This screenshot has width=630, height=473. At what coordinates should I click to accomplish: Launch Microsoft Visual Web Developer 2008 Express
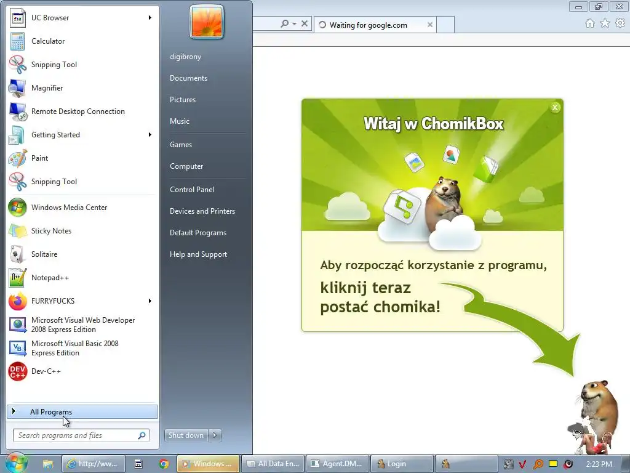click(x=82, y=325)
